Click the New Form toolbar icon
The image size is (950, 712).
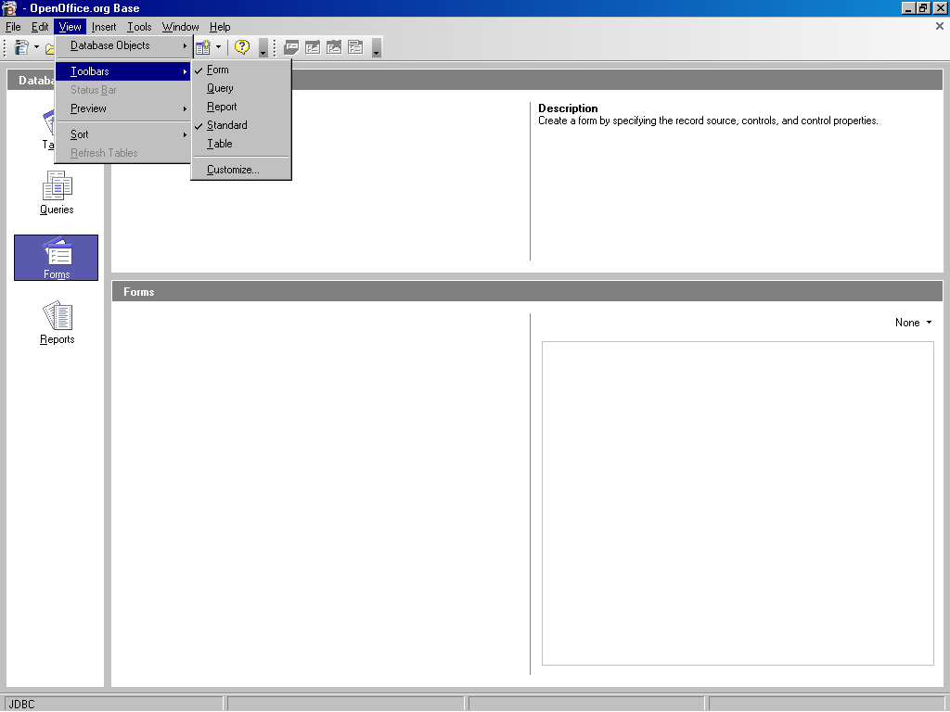point(203,47)
